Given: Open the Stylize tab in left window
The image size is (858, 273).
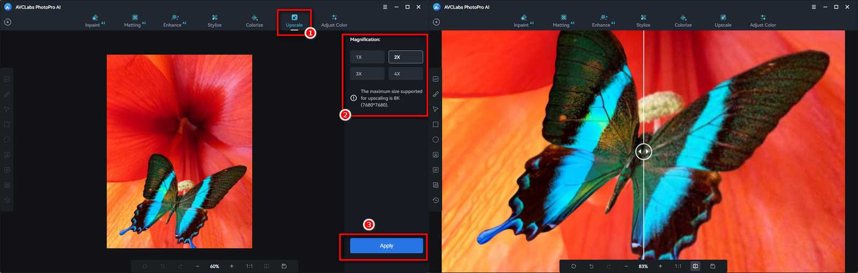Looking at the screenshot, I should 215,21.
